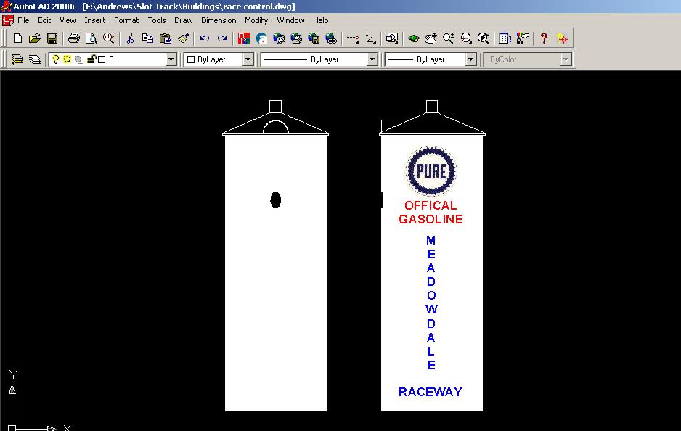Open the Edit menu
This screenshot has width=681, height=431.
coord(44,20)
